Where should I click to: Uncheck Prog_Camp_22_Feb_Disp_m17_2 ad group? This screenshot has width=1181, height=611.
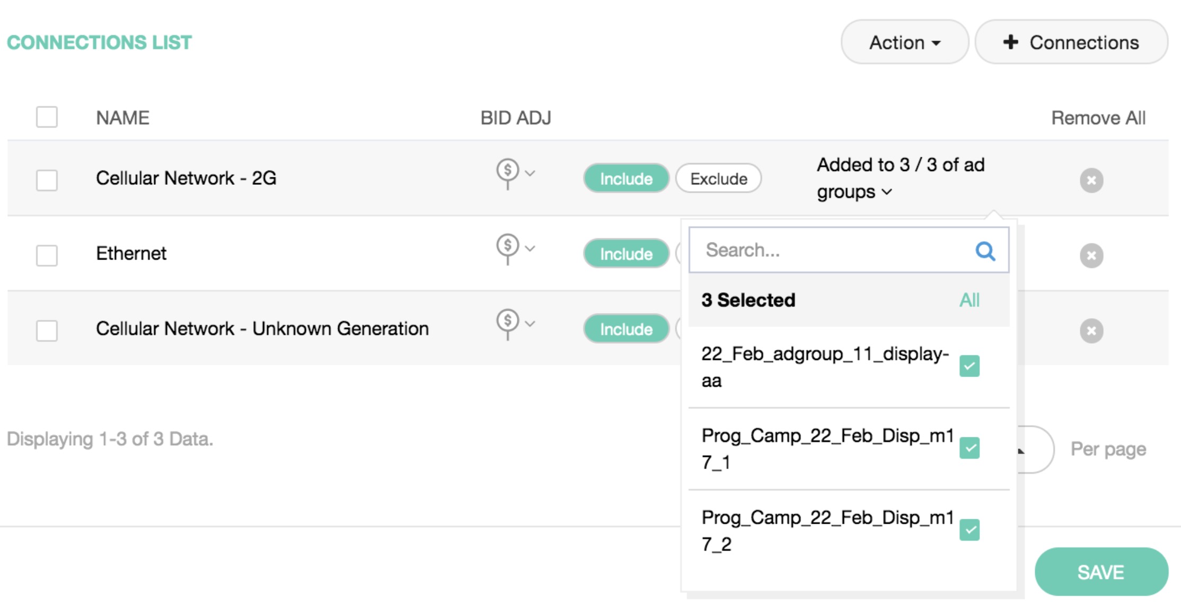969,530
